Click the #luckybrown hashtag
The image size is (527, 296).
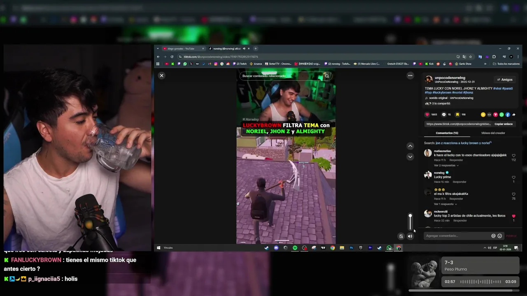pyautogui.click(x=442, y=92)
